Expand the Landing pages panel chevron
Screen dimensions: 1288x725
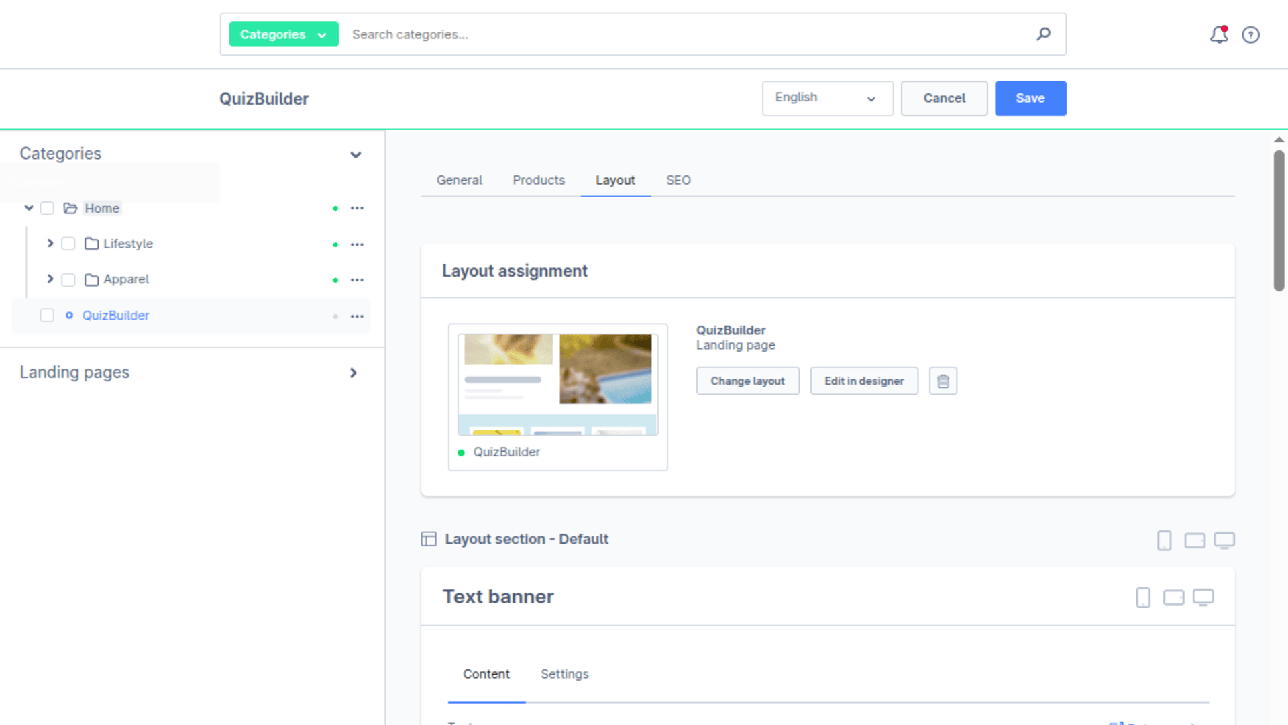coord(354,373)
